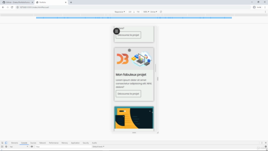Click Découvrez le projet under Mon fabuleux projet
The width and height of the screenshot is (268, 151).
coord(129,94)
